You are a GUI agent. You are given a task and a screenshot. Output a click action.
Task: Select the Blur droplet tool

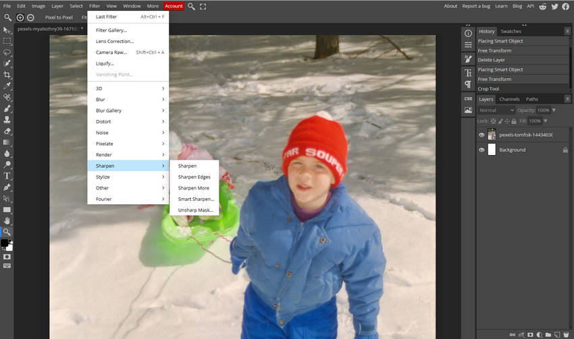pos(7,154)
